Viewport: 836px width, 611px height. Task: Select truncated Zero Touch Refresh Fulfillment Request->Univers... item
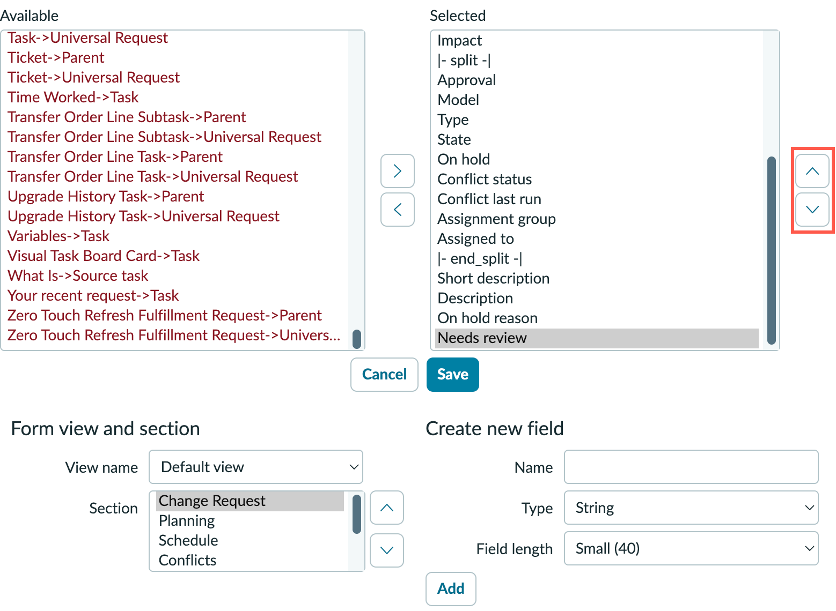(x=174, y=336)
